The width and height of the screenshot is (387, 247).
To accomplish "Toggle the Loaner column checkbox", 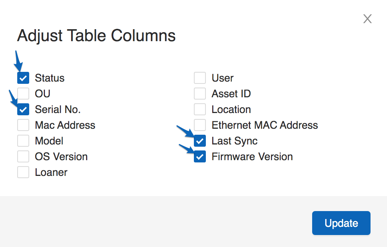I will [x=23, y=173].
